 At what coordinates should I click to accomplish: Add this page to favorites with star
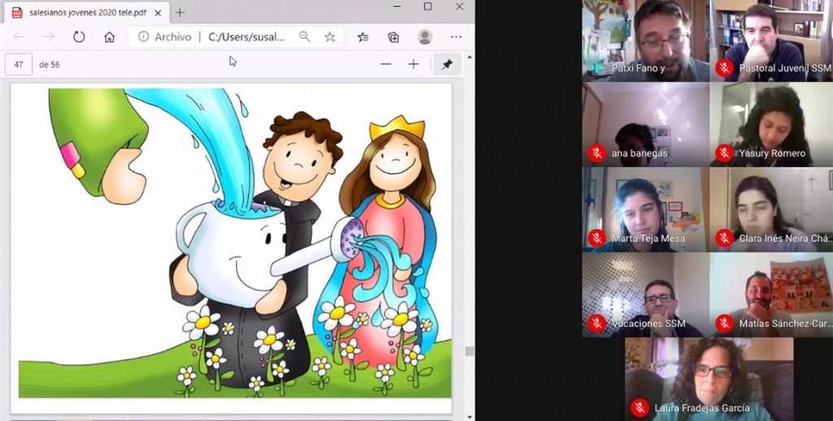pyautogui.click(x=329, y=37)
